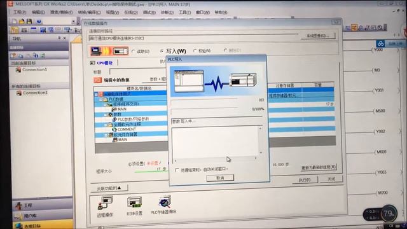Select the 删除 delete radio button

click(x=225, y=50)
